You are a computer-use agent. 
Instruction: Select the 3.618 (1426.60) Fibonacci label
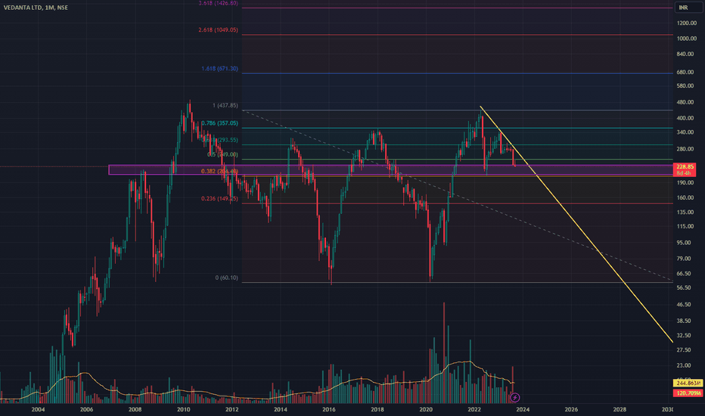pos(219,3)
